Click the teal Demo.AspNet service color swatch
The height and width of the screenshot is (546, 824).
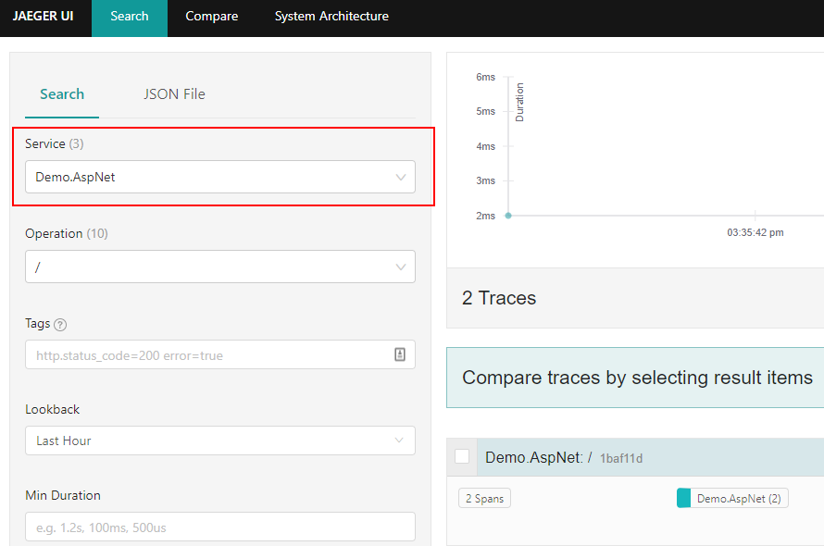(x=684, y=499)
